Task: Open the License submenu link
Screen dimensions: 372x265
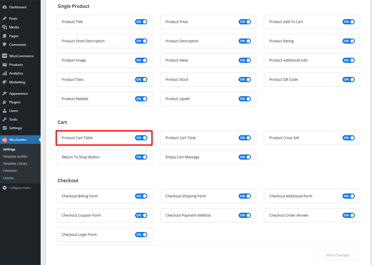Action: (8, 178)
